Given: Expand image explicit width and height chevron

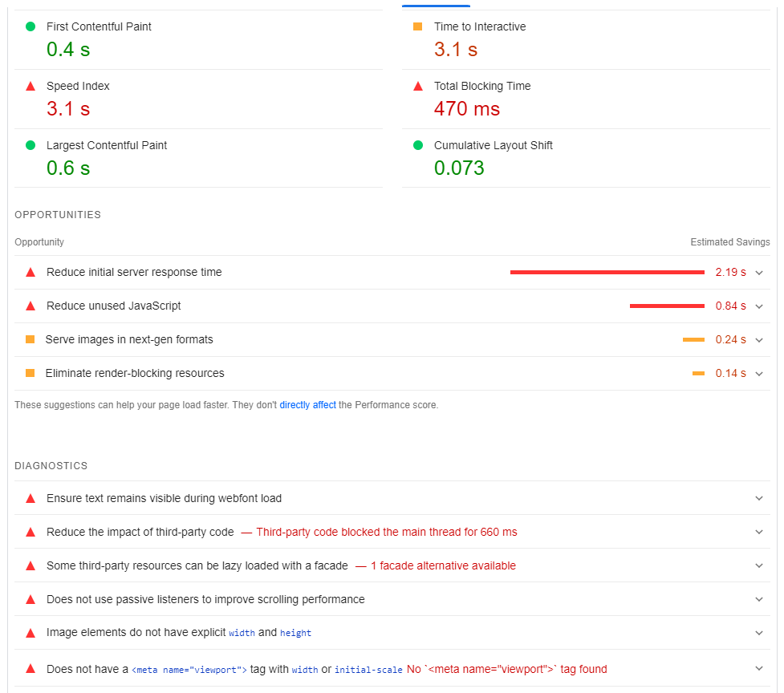Looking at the screenshot, I should click(759, 633).
